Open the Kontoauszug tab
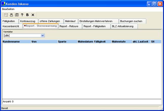The width and height of the screenshot is (164, 111). coord(28,21)
